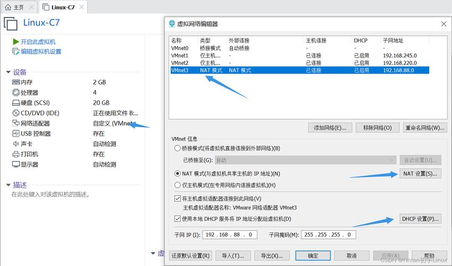Select the VMnet2 row
The height and width of the screenshot is (266, 452).
tap(300, 63)
